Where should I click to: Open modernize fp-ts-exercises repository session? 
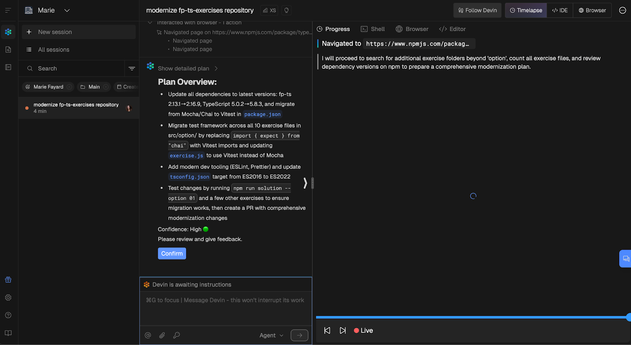pyautogui.click(x=78, y=108)
